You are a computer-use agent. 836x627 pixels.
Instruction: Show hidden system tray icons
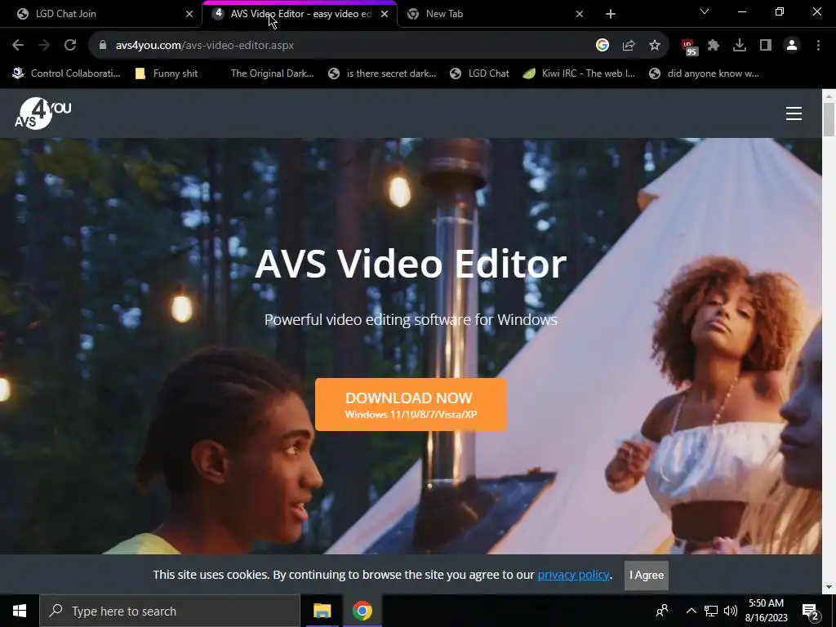pyautogui.click(x=691, y=611)
